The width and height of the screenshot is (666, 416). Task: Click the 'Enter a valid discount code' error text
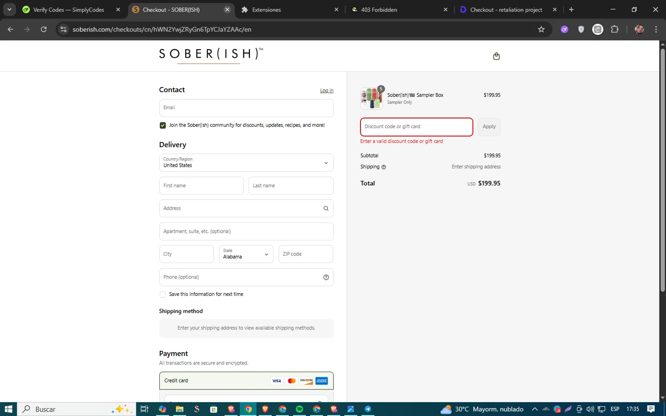[x=402, y=141]
